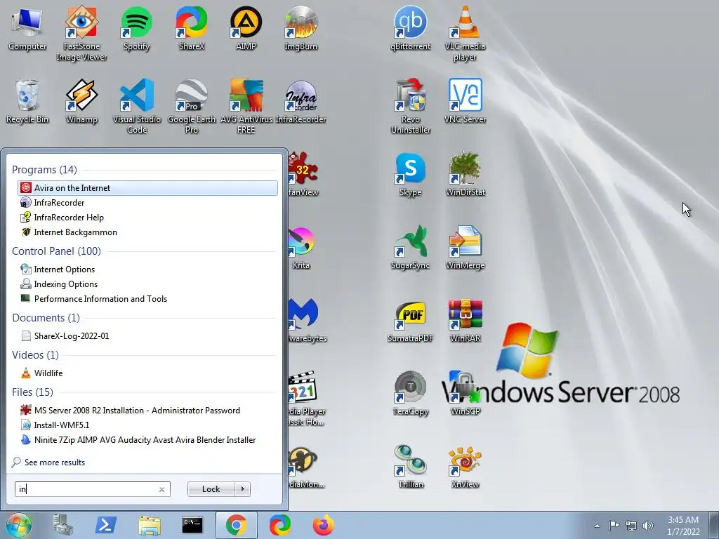Screen dimensions: 719x539
Task: Open WinSCP desktop shortcut
Action: (465, 394)
